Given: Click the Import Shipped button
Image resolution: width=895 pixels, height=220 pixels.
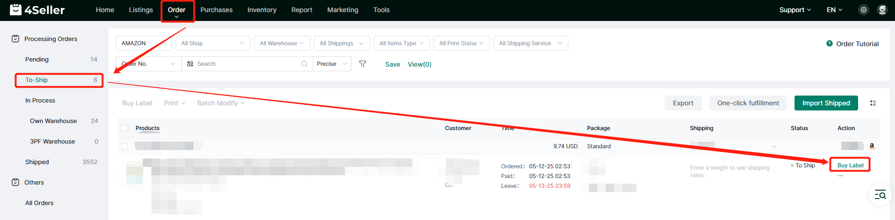Looking at the screenshot, I should coord(826,103).
